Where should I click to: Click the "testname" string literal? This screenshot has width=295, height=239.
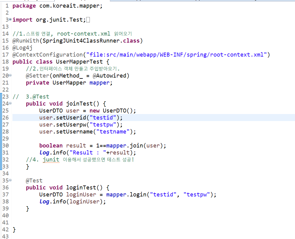pyautogui.click(x=113, y=132)
